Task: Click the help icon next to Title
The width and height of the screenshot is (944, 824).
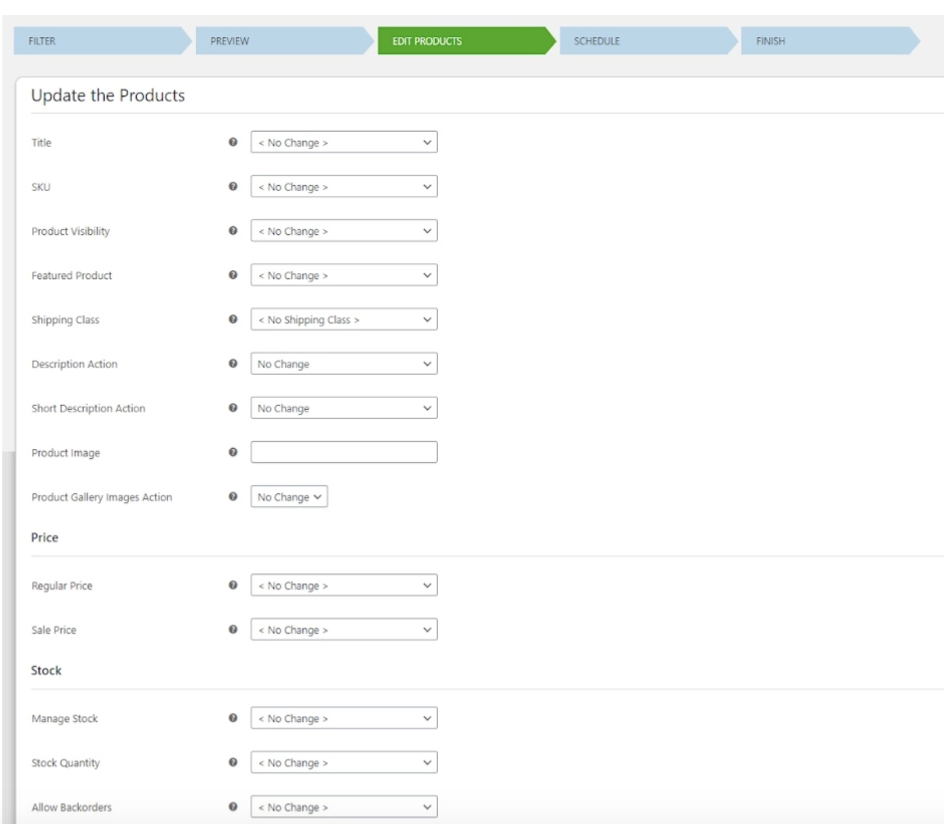Action: (233, 142)
